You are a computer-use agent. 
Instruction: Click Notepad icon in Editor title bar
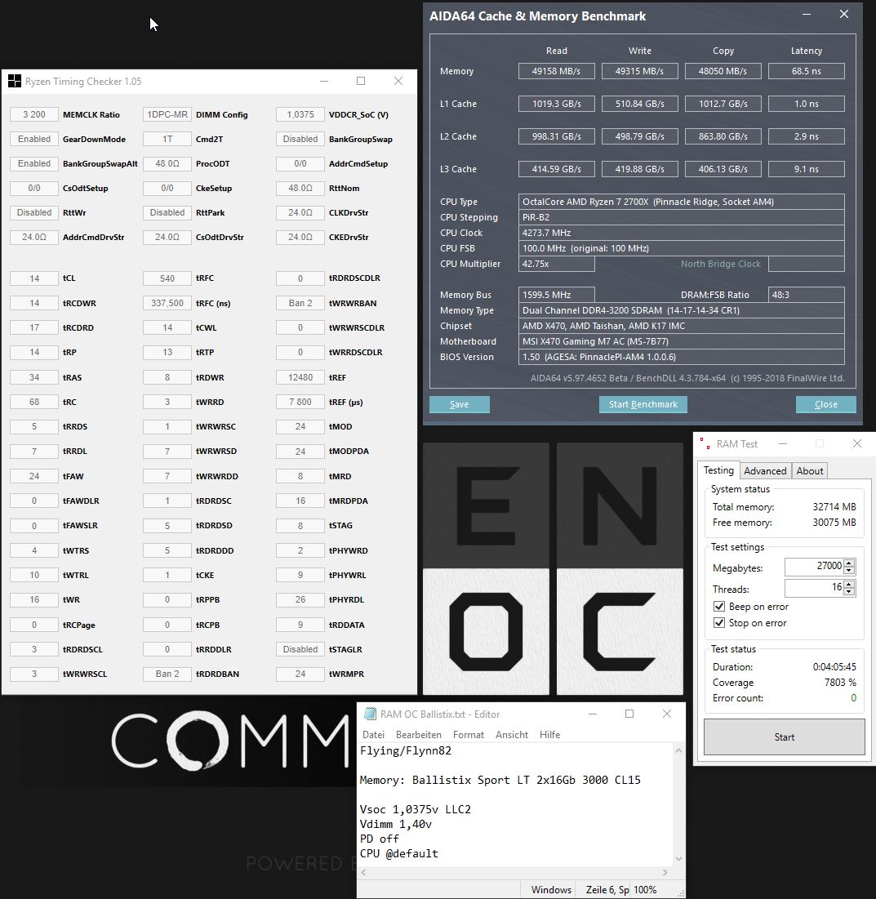point(371,714)
